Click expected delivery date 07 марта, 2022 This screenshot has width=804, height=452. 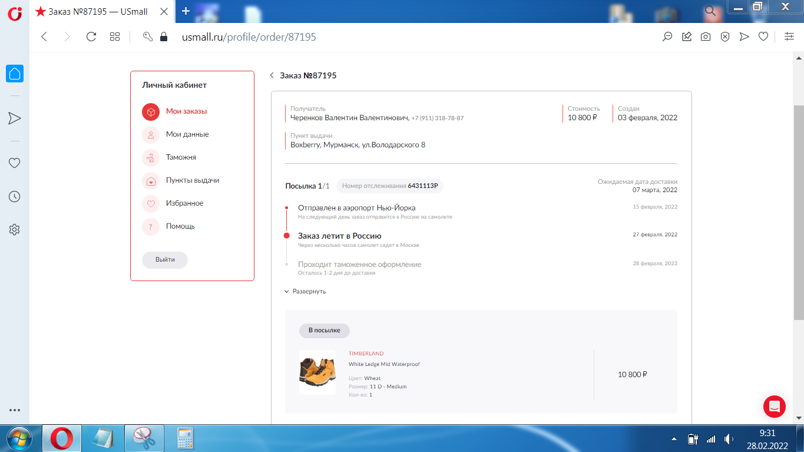(x=655, y=190)
